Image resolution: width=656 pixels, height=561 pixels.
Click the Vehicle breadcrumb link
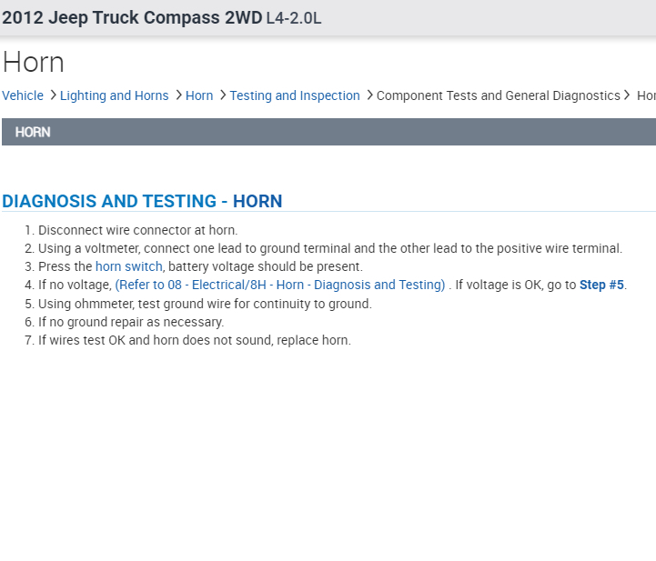coord(23,95)
